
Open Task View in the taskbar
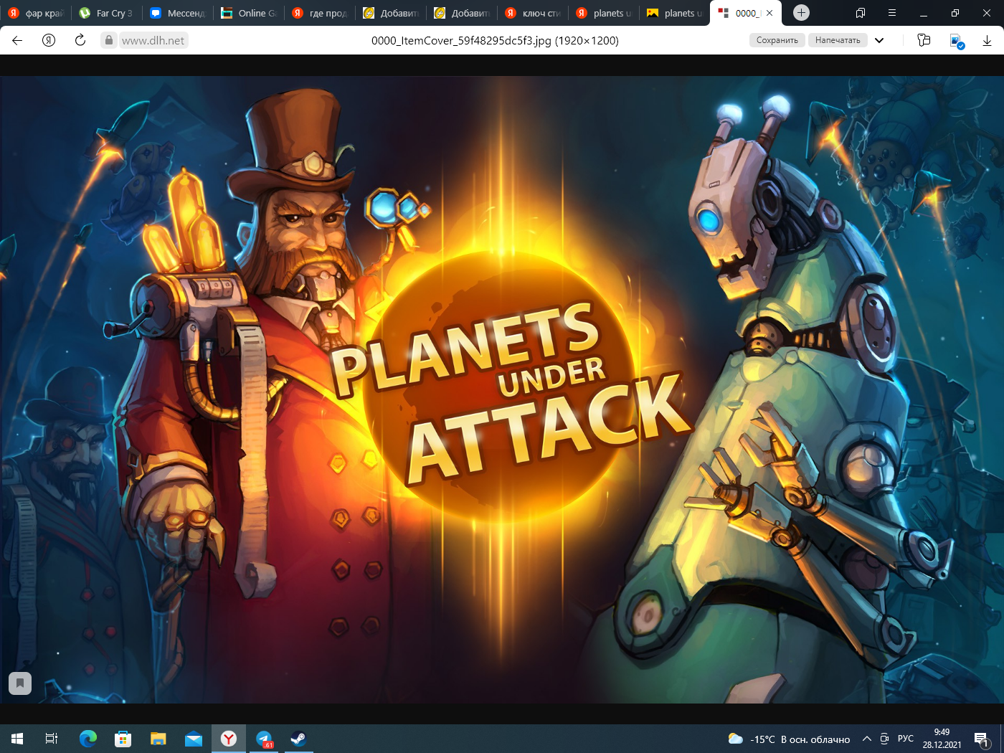click(52, 739)
